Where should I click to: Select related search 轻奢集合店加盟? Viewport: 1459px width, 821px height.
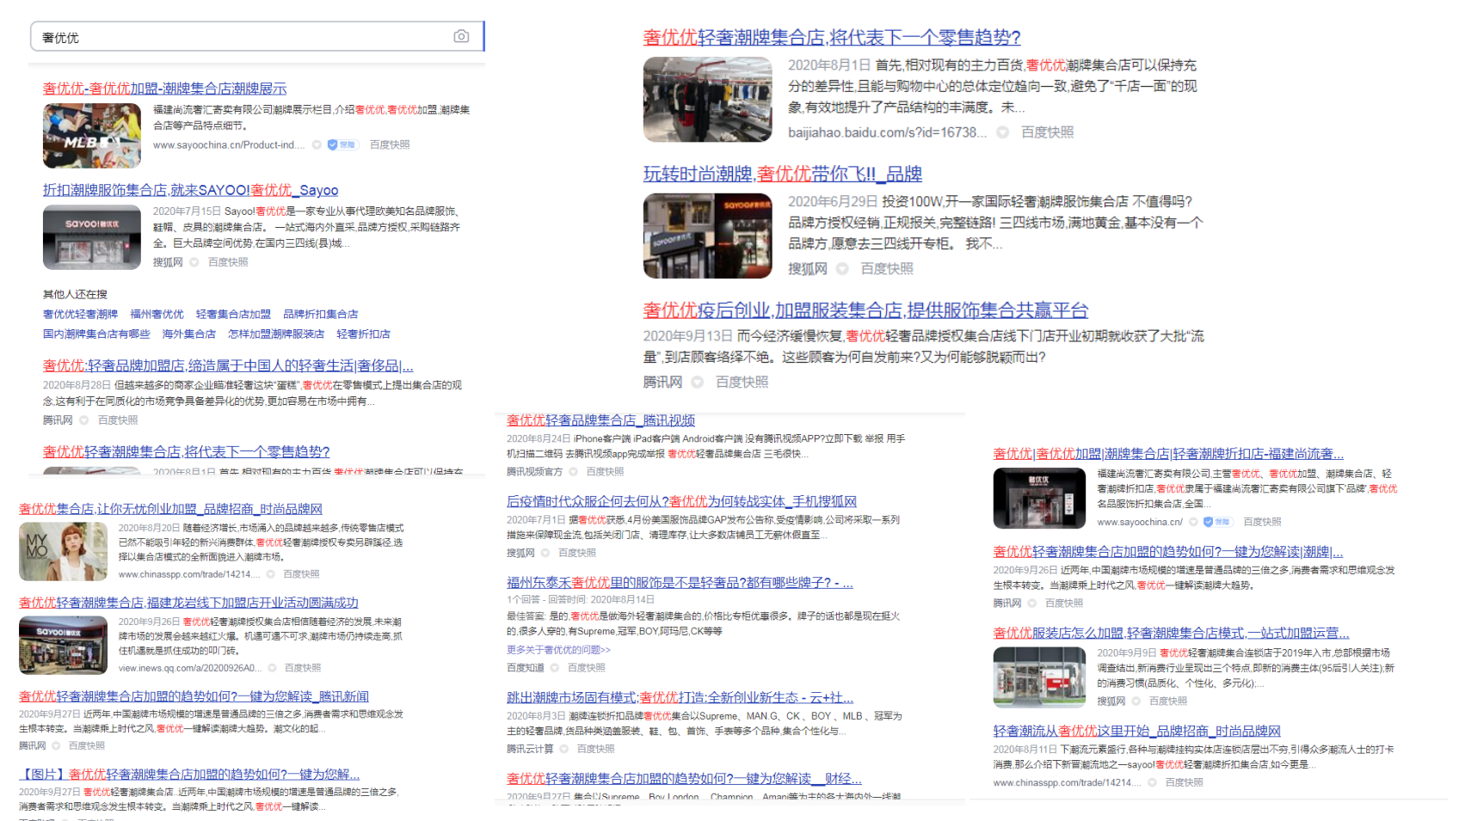click(x=233, y=314)
